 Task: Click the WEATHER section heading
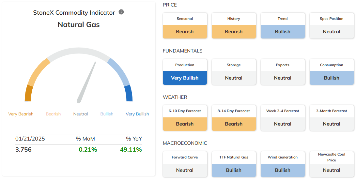175,97
